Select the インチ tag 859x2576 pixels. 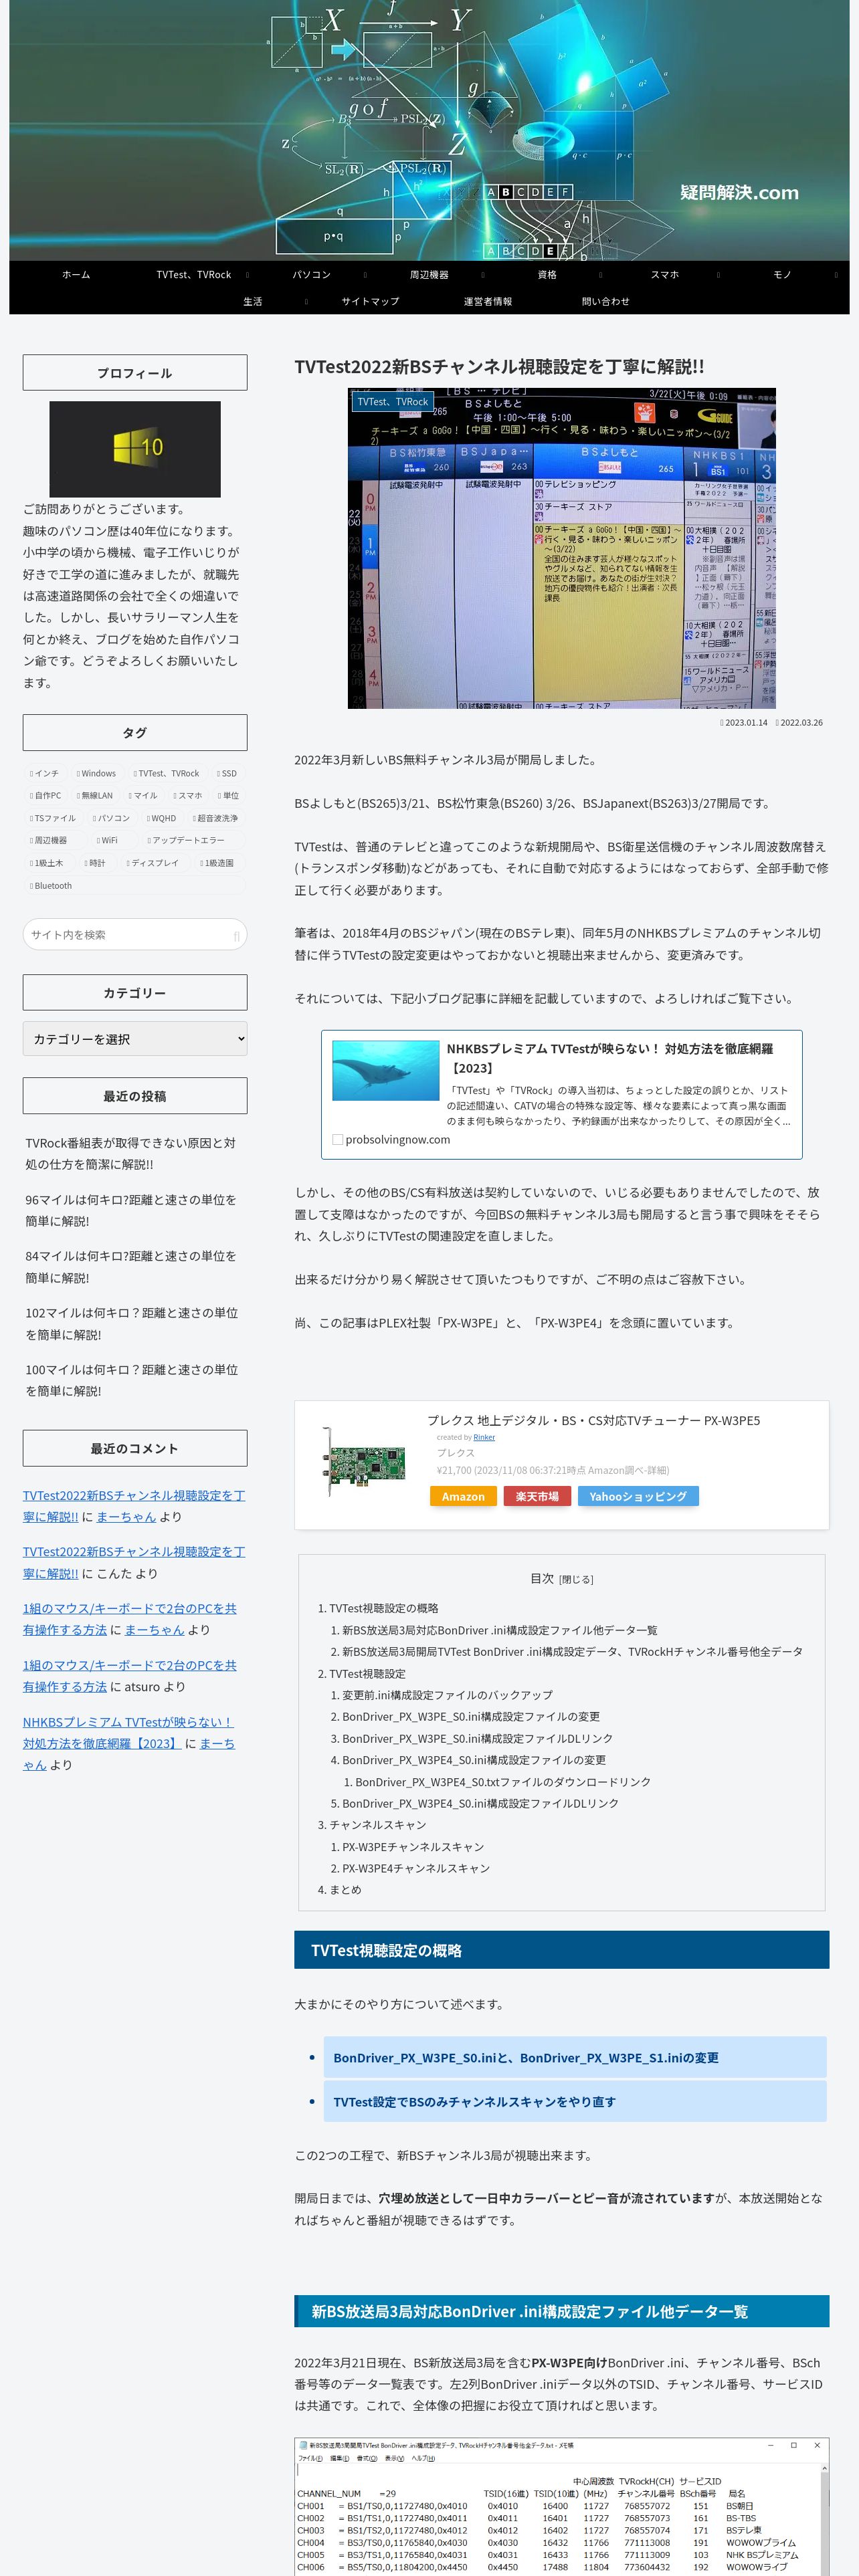(x=44, y=774)
